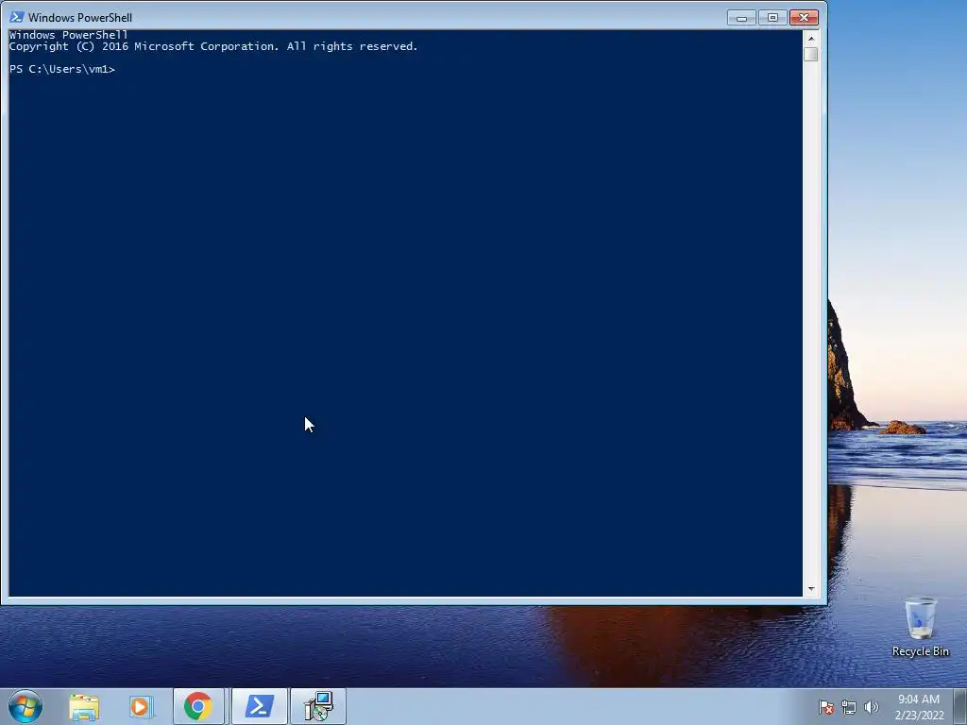This screenshot has width=967, height=725.
Task: Click the PS C:\Users\vm1> prompt line
Action: 62,69
